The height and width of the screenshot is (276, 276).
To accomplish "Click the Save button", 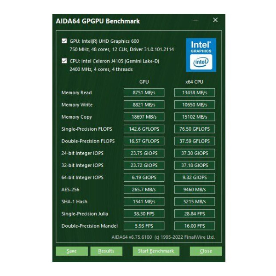I will (72, 251).
